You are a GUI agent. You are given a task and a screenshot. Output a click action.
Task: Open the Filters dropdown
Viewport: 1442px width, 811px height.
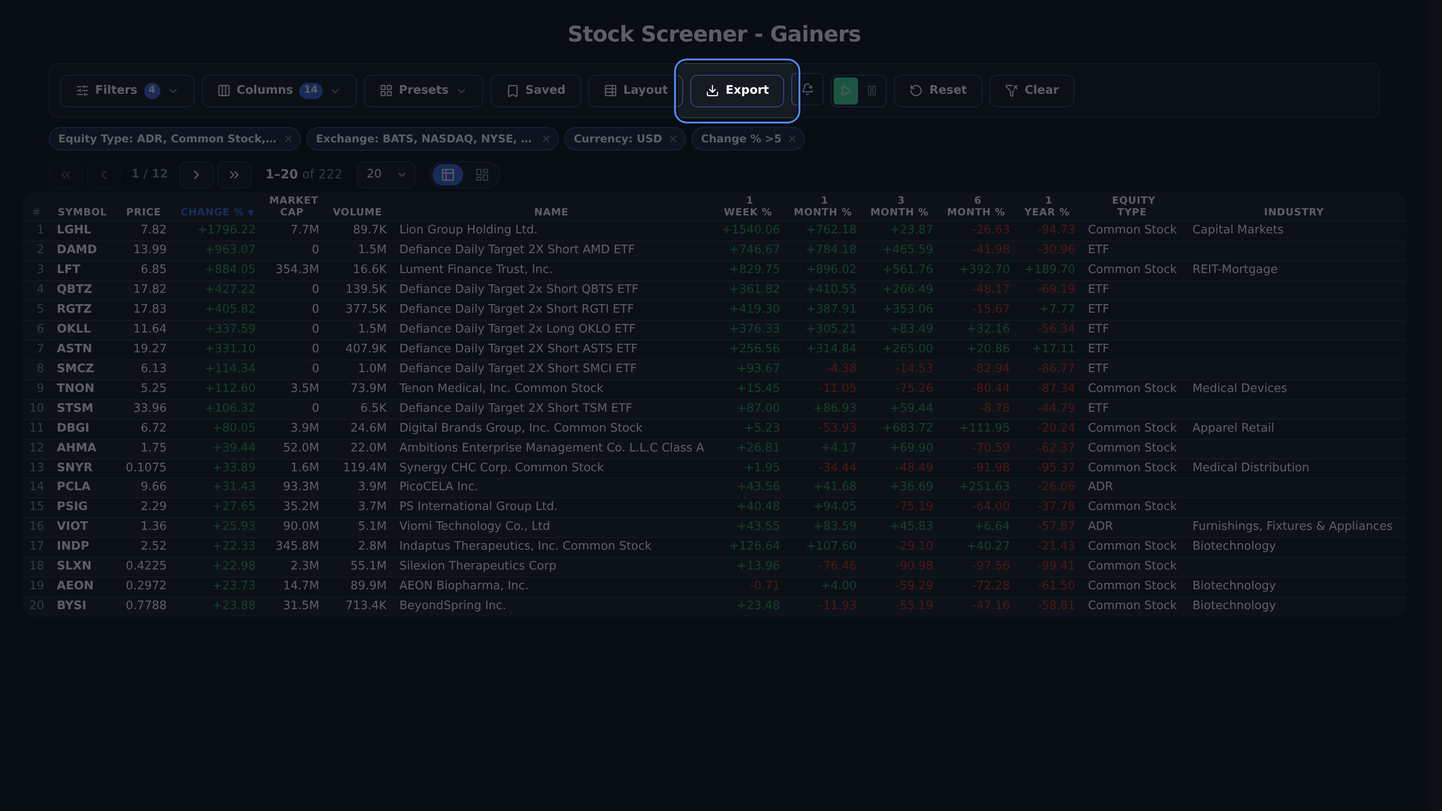pyautogui.click(x=128, y=91)
